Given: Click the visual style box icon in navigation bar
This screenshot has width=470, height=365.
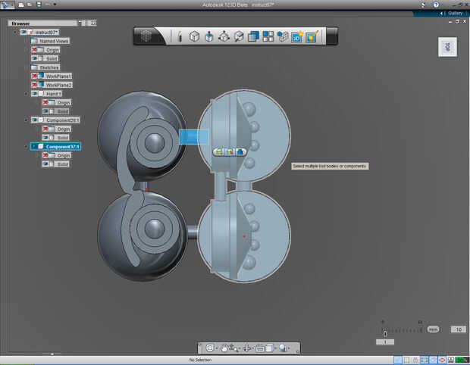Looking at the screenshot, I should point(269,348).
